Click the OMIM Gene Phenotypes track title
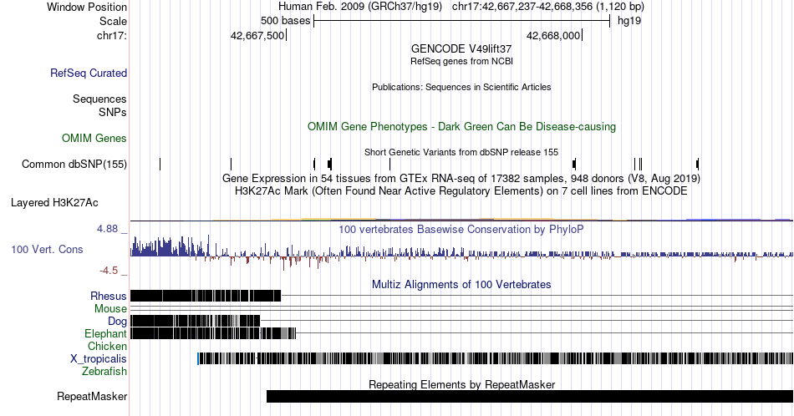The image size is (794, 416). pyautogui.click(x=461, y=126)
